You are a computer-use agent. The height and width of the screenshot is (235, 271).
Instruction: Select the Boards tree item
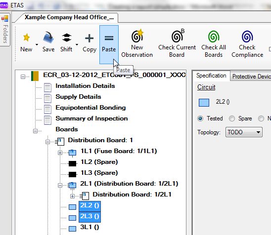tap(67, 129)
